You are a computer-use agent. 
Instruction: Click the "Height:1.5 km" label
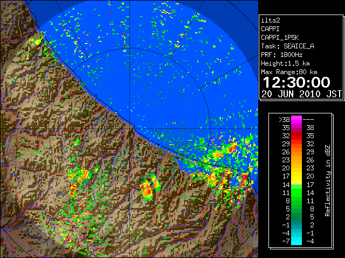click(x=285, y=63)
